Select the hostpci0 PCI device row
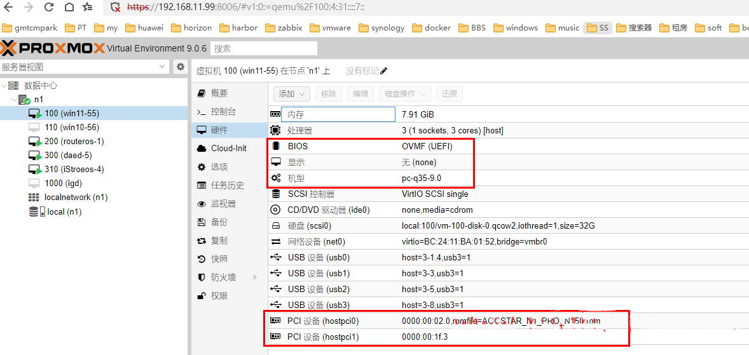Screen dimensions: 749x355 tap(445, 321)
